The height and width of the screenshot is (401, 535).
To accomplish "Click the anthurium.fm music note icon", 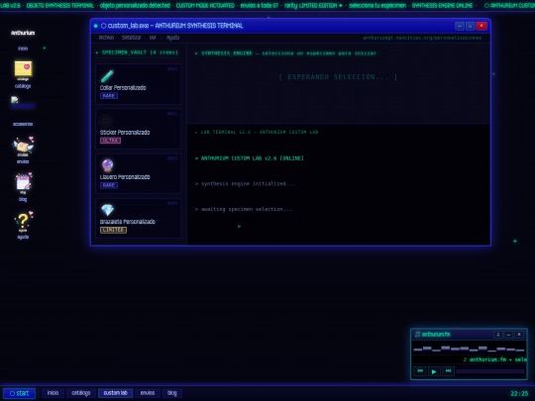I will [417, 335].
